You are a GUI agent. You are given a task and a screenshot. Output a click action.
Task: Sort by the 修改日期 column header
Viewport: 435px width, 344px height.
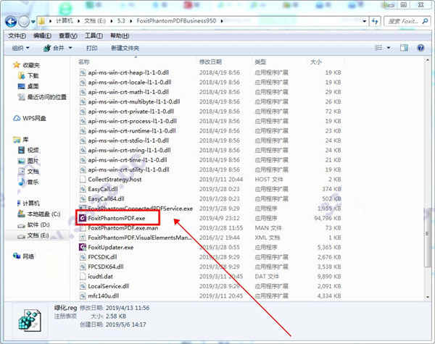click(x=210, y=62)
